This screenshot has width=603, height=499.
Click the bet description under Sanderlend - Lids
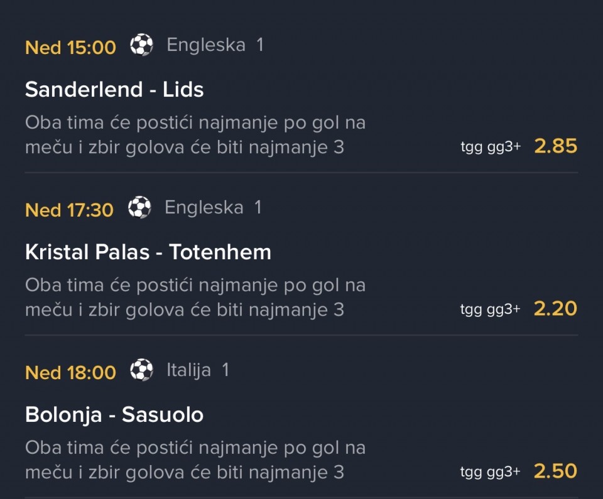(x=195, y=135)
